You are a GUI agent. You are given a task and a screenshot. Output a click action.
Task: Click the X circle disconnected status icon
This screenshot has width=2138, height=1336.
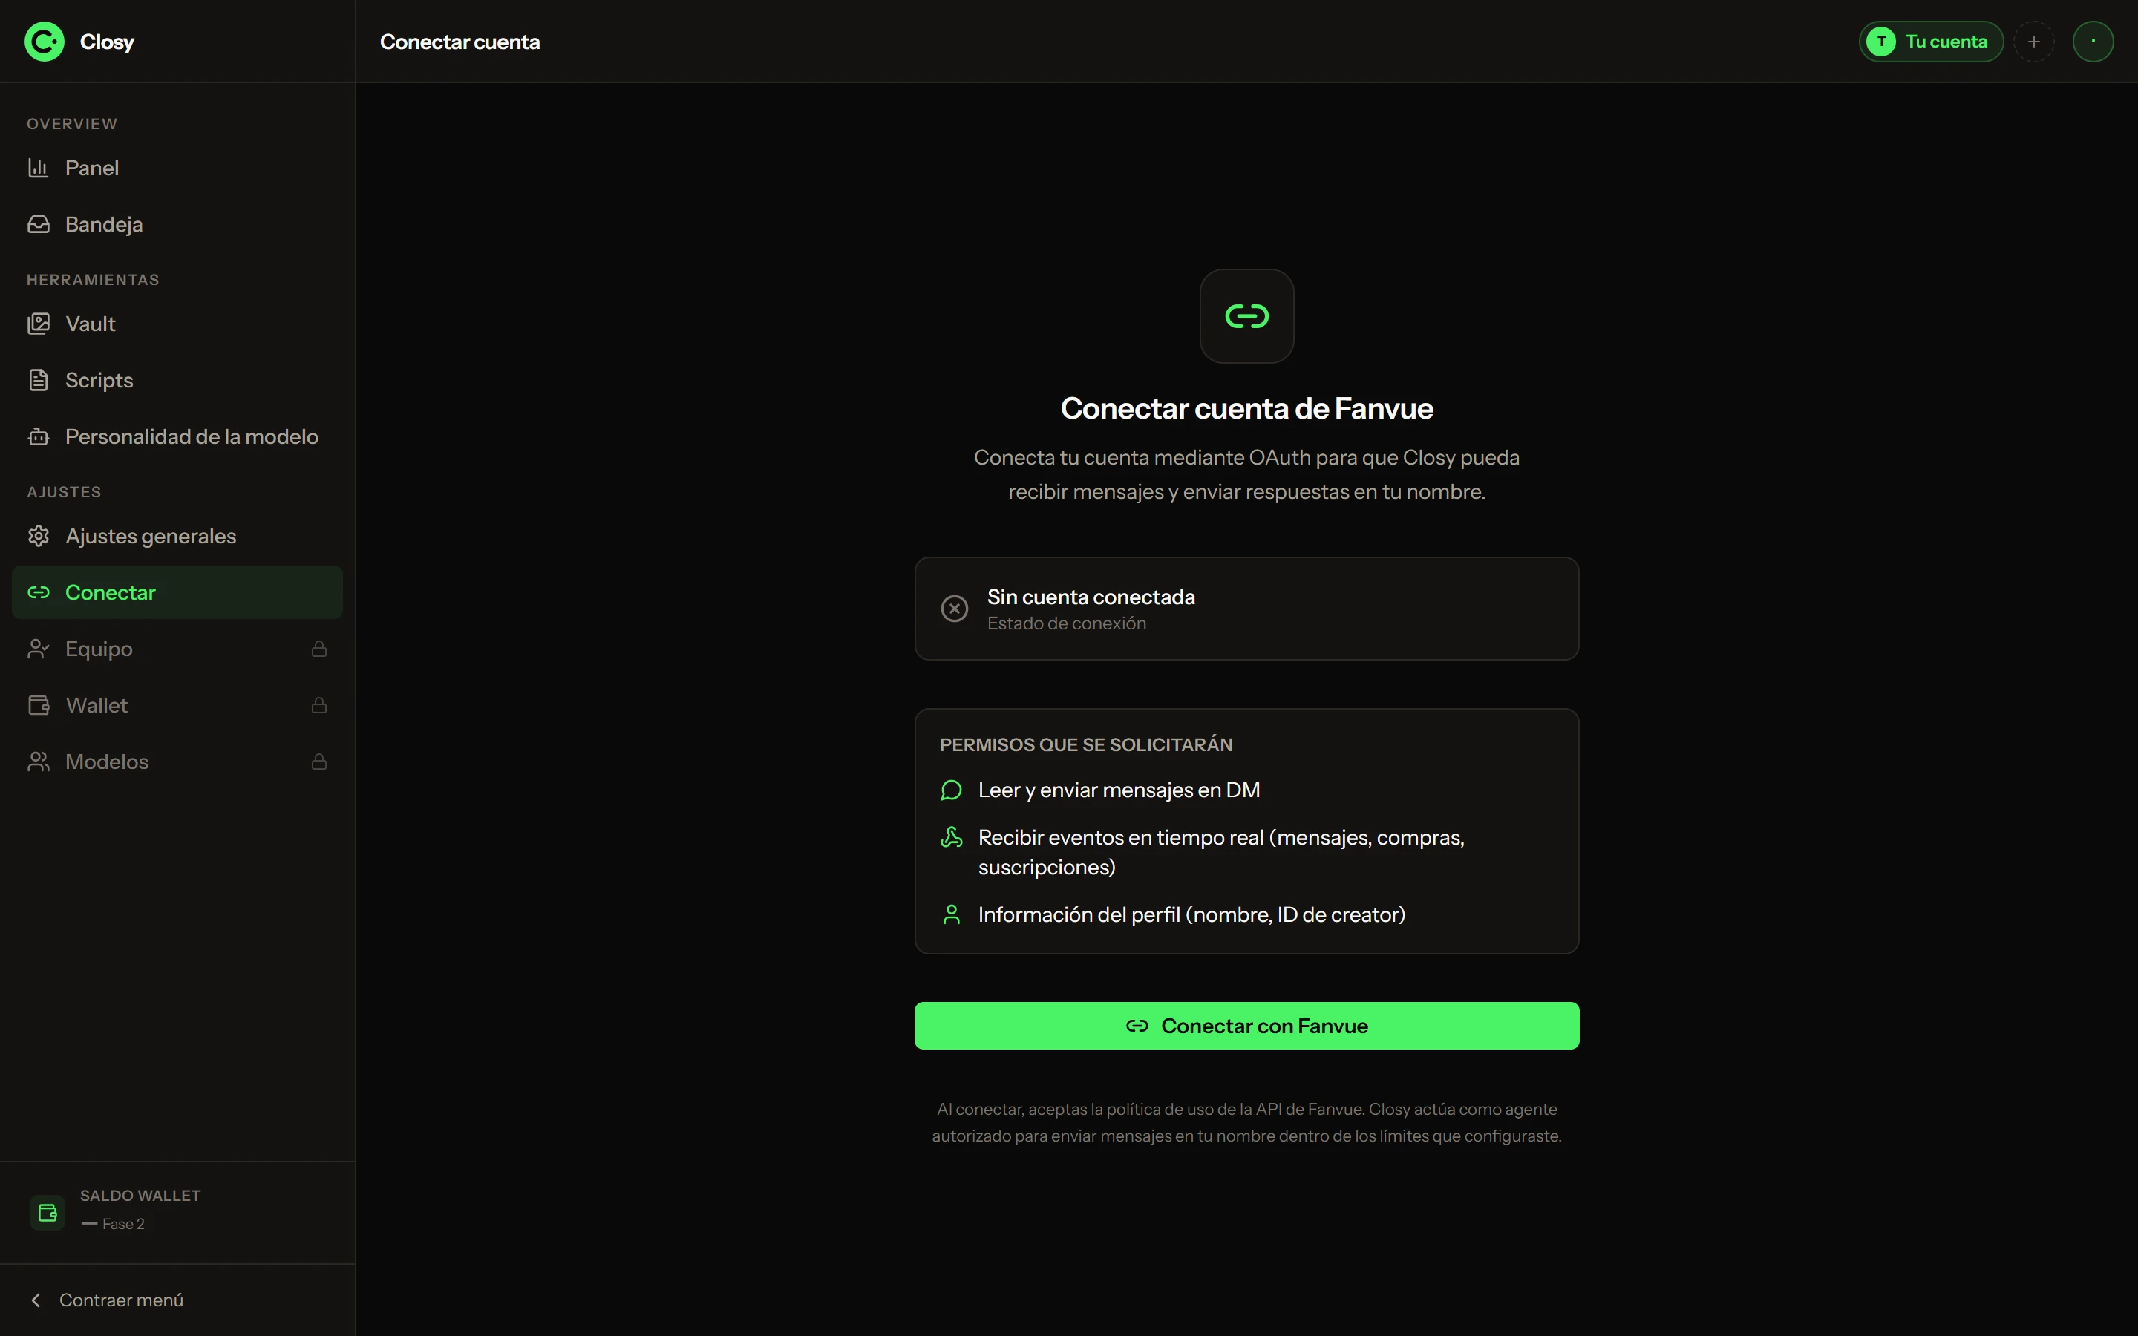954,609
